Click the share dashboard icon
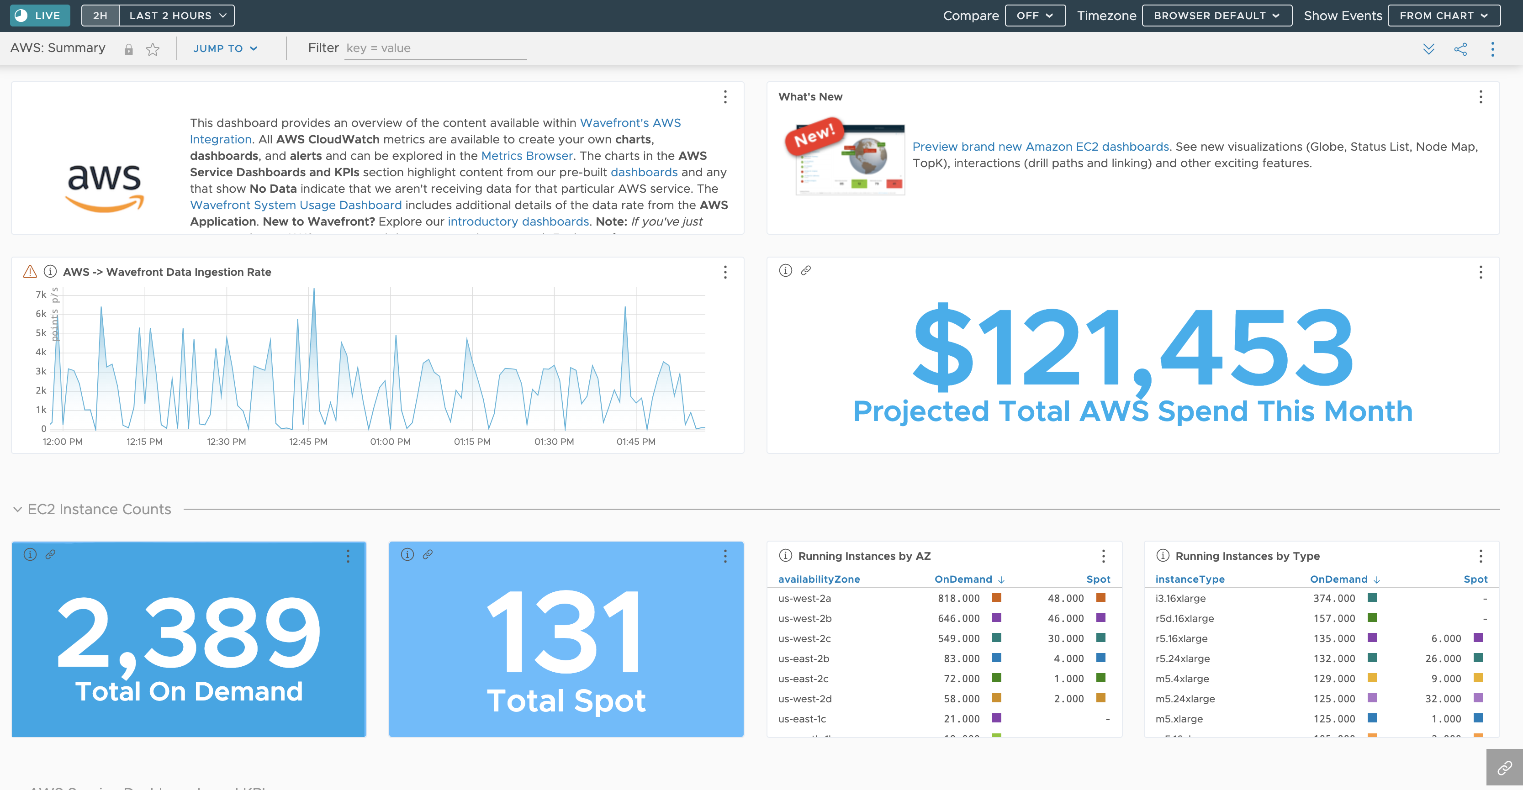This screenshot has height=790, width=1523. coord(1460,49)
